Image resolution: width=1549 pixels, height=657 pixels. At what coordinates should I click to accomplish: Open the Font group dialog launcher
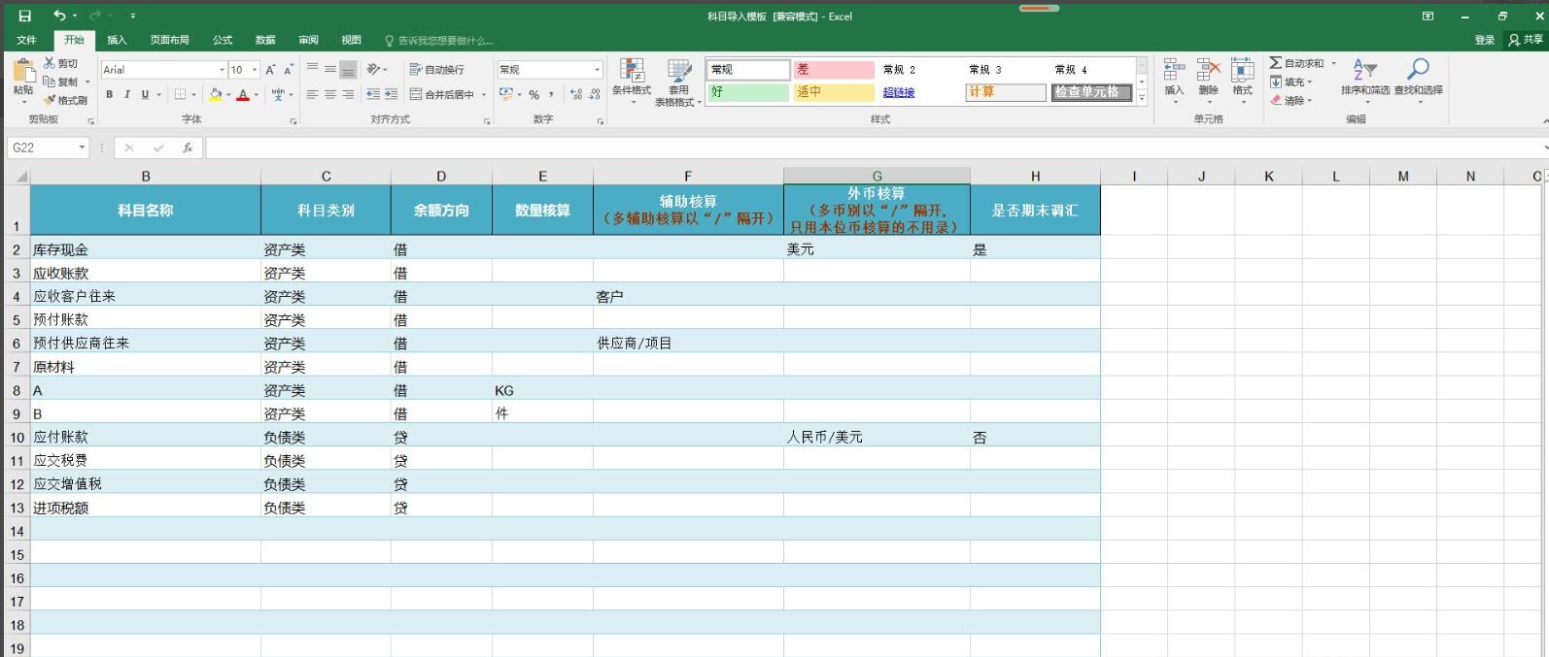(x=293, y=121)
